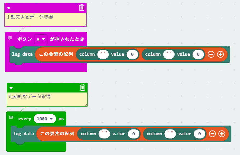The width and height of the screenshot is (240, 155).
Task: Click the first column text field in the manual block
Action: click(x=103, y=54)
